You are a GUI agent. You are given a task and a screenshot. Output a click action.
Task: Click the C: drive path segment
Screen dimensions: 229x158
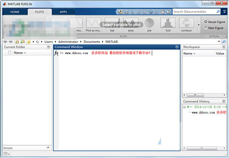click(37, 42)
